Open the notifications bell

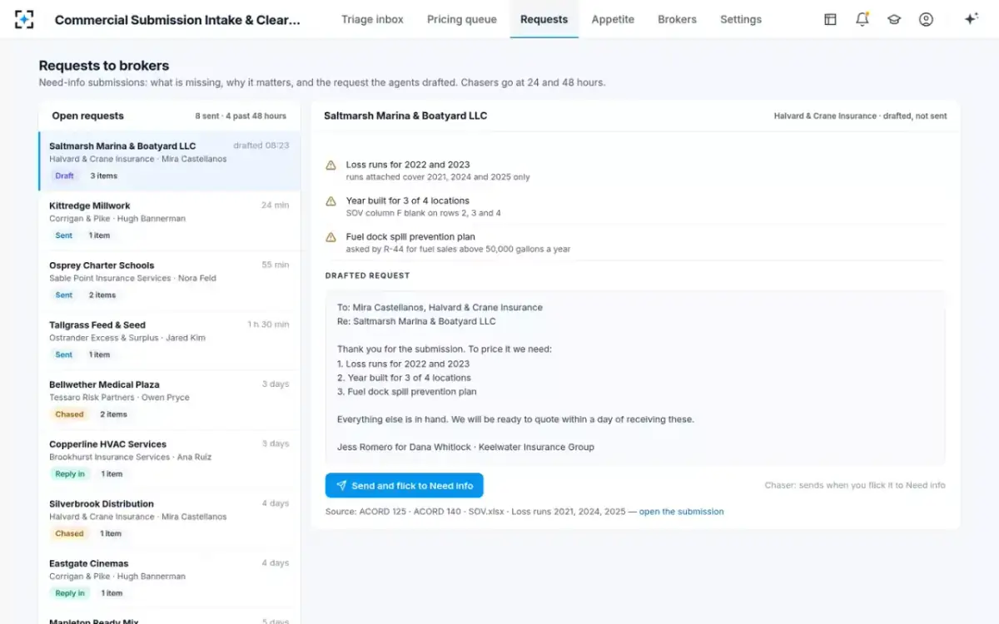(x=862, y=19)
